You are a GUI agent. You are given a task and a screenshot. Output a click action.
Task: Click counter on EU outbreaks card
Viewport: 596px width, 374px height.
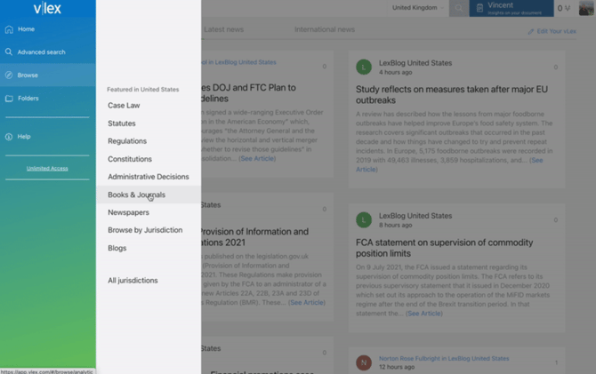click(556, 68)
